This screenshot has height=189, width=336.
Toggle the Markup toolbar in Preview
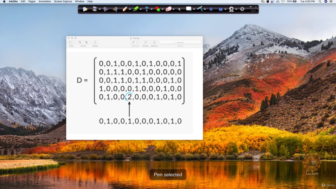tap(154, 43)
